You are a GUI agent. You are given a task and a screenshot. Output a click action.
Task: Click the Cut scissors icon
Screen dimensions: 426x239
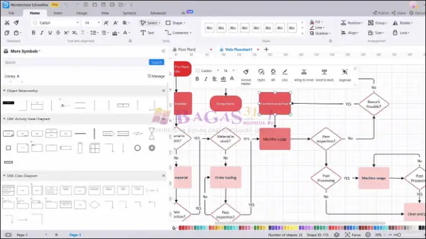point(7,23)
